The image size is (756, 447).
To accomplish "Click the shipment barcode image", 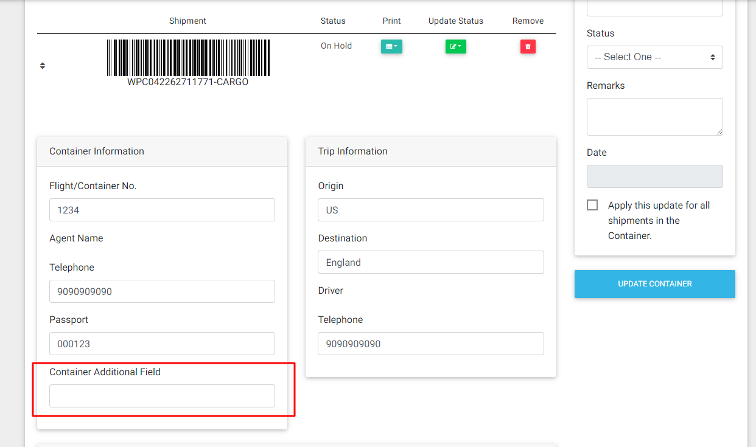I will 188,58.
